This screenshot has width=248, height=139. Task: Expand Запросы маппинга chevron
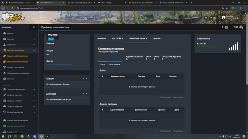click(34, 95)
